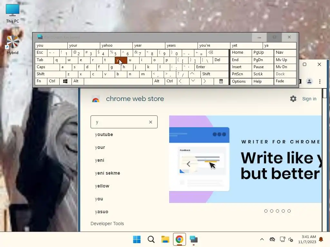This screenshot has height=247, width=330.
Task: Choose the "you're" word prediction
Action: 214,45
